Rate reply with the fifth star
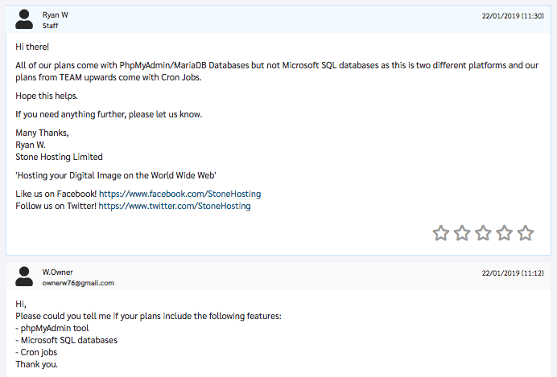 [526, 233]
